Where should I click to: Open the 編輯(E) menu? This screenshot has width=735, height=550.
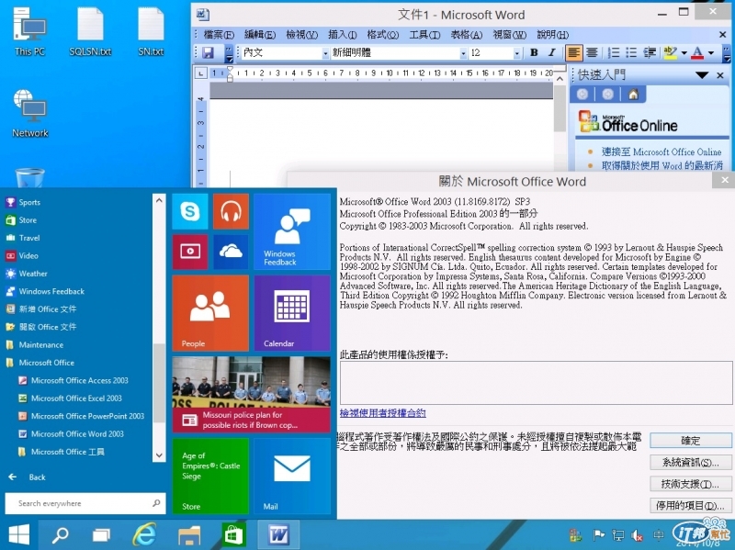[260, 35]
